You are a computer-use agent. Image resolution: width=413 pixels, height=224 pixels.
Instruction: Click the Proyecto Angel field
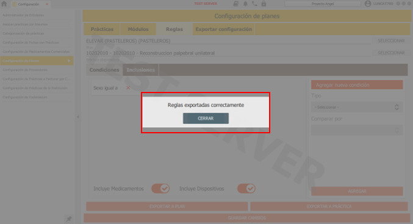coord(323,4)
